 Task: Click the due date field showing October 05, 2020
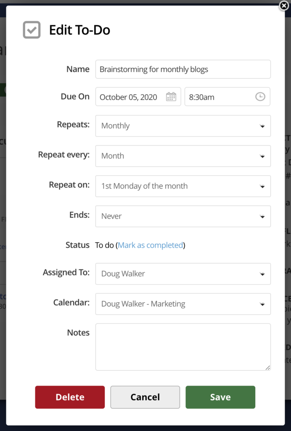pos(130,96)
